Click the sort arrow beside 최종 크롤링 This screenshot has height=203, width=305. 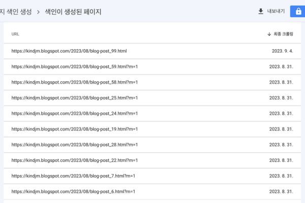coord(269,34)
